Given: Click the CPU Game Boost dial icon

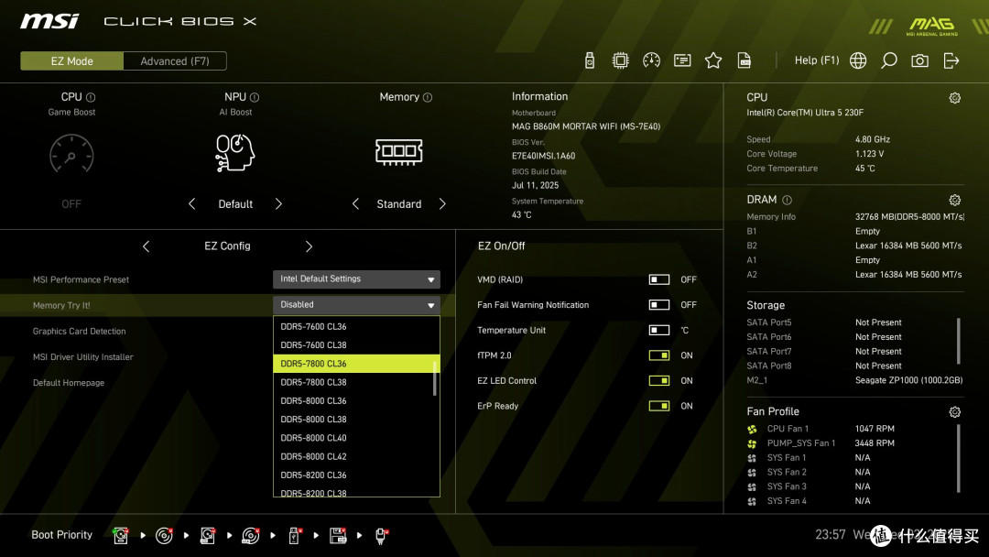Looking at the screenshot, I should (x=71, y=153).
